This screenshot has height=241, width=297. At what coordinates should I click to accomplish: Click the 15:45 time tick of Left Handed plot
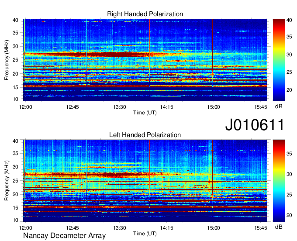(261, 228)
